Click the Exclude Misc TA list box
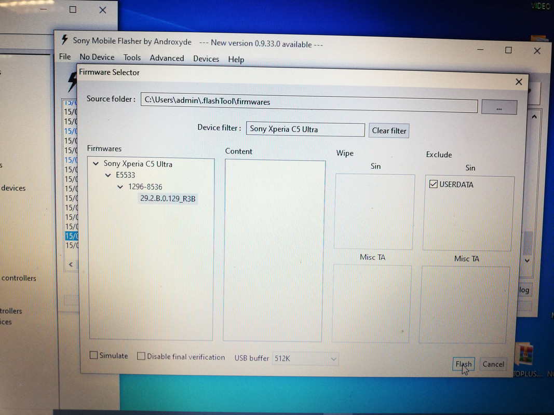Viewport: 554px width, 415px height. pyautogui.click(x=464, y=305)
